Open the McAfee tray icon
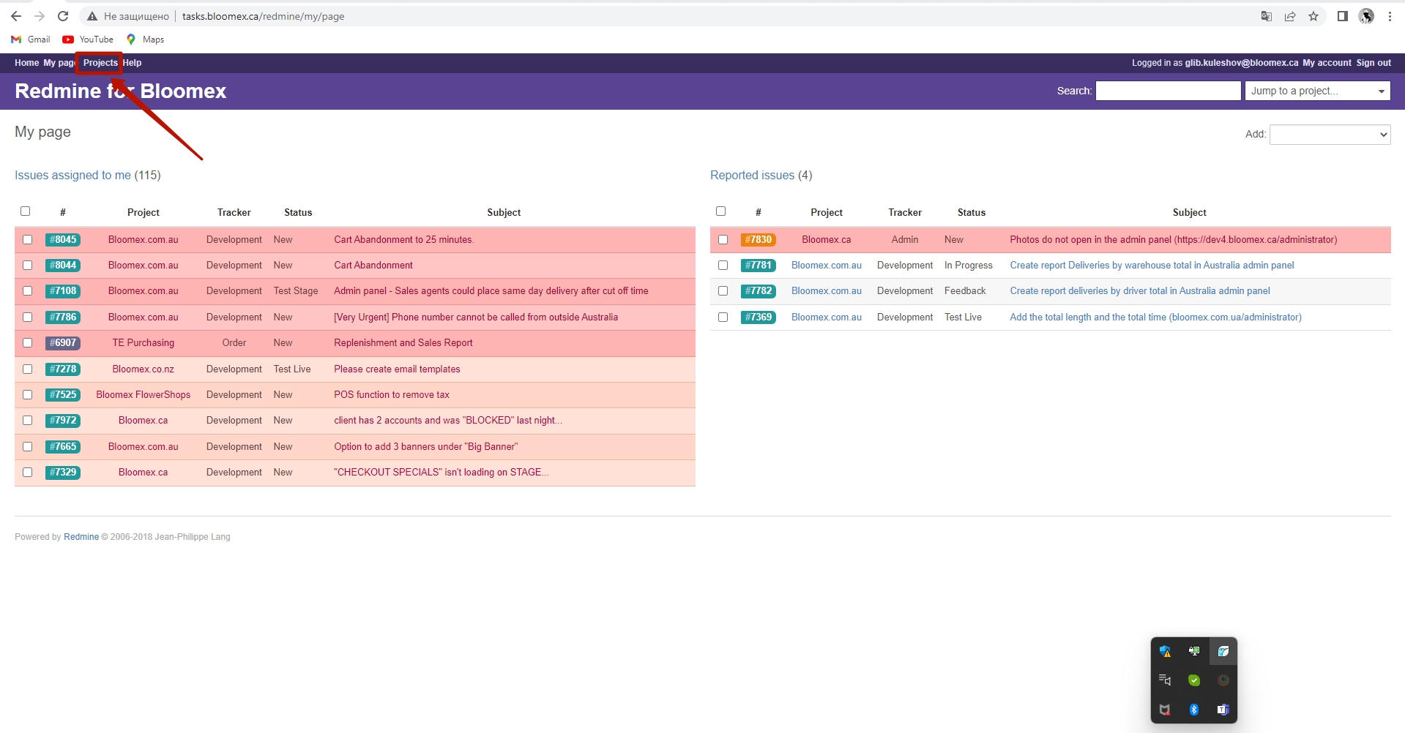Screen dimensions: 1405x733 tap(1165, 710)
